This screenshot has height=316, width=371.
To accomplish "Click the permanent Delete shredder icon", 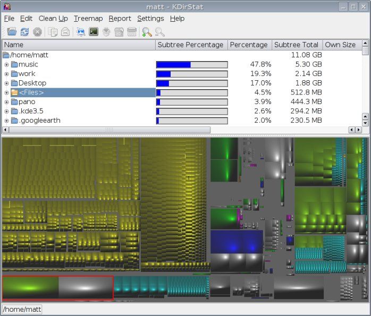I will coord(132,32).
